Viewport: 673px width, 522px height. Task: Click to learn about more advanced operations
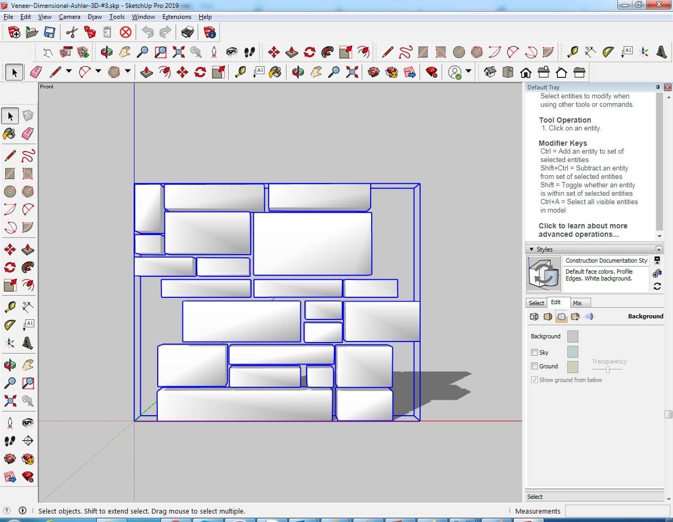583,230
